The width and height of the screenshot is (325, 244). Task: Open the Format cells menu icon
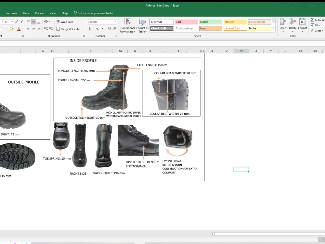click(x=302, y=22)
